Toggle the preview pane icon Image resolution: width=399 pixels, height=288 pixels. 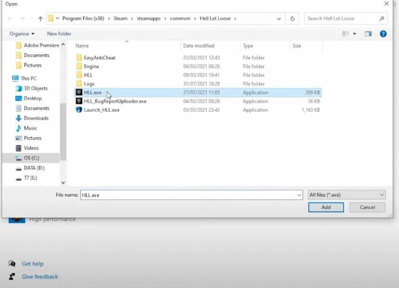click(x=368, y=34)
